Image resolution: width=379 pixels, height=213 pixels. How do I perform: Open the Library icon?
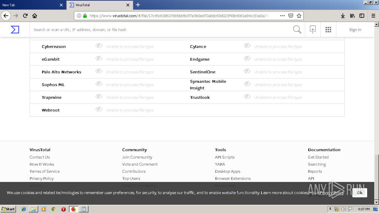tap(352, 16)
